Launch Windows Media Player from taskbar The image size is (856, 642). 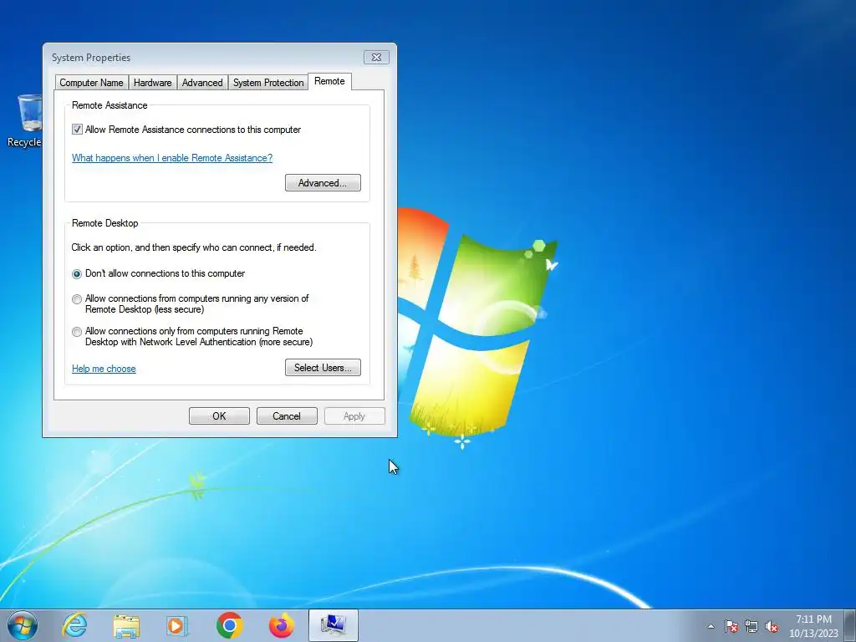point(177,625)
